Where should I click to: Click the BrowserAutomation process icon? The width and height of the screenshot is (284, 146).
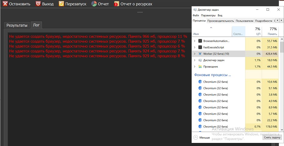coord(200,41)
